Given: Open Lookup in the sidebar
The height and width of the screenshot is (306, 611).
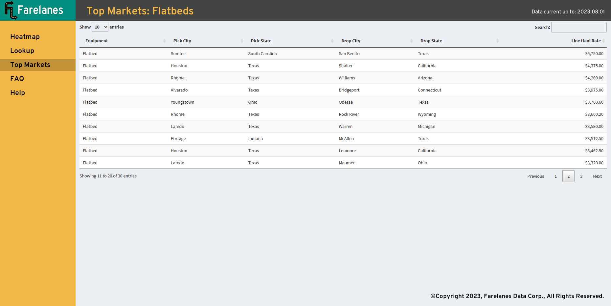Looking at the screenshot, I should (x=22, y=51).
